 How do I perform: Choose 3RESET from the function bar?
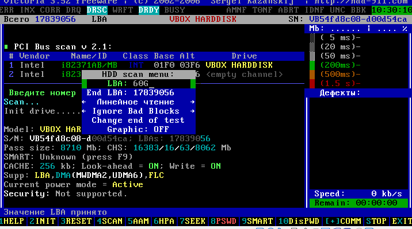click(x=76, y=221)
